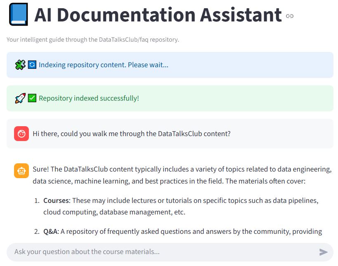This screenshot has height=266, width=338.
Task: Click the anchor link icon after the heading
Action: [x=290, y=16]
